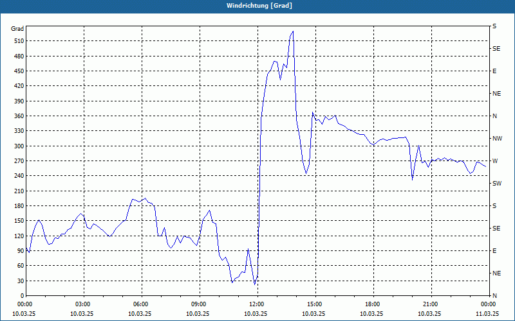Image resolution: width=515 pixels, height=321 pixels.
Task: Click the NW compass label
Action: [497, 139]
